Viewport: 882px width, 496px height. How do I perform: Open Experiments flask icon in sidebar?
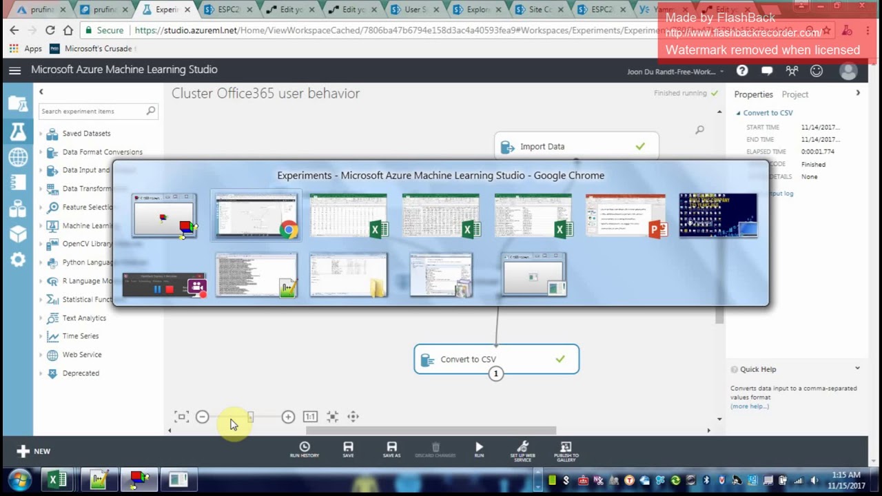[18, 131]
